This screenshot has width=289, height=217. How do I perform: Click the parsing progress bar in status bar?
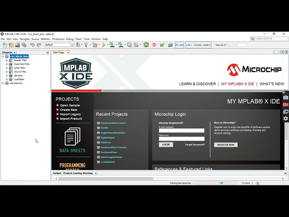point(216,183)
